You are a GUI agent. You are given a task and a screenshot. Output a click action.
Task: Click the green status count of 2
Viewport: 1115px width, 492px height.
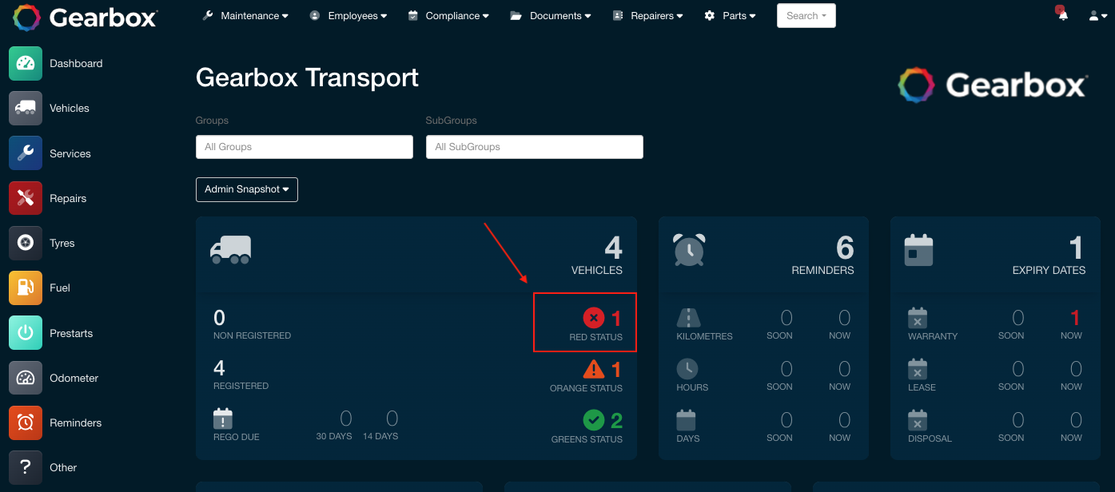(616, 420)
